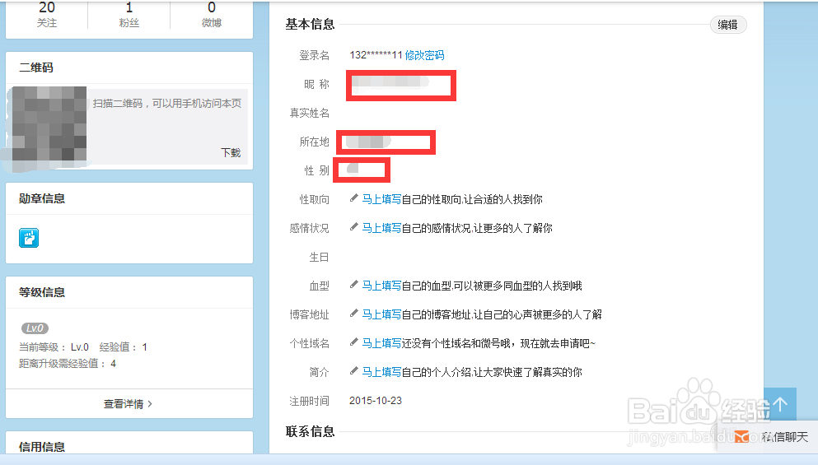Click pencil icon beside 博客地址
818x465 pixels.
[x=353, y=314]
